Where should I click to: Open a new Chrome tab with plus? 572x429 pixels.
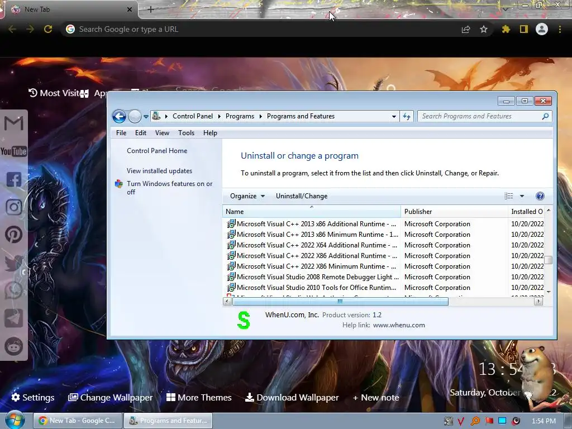(151, 9)
